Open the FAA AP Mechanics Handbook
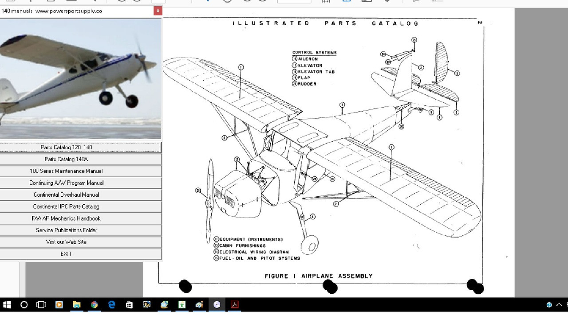568x319 pixels. coord(80,218)
